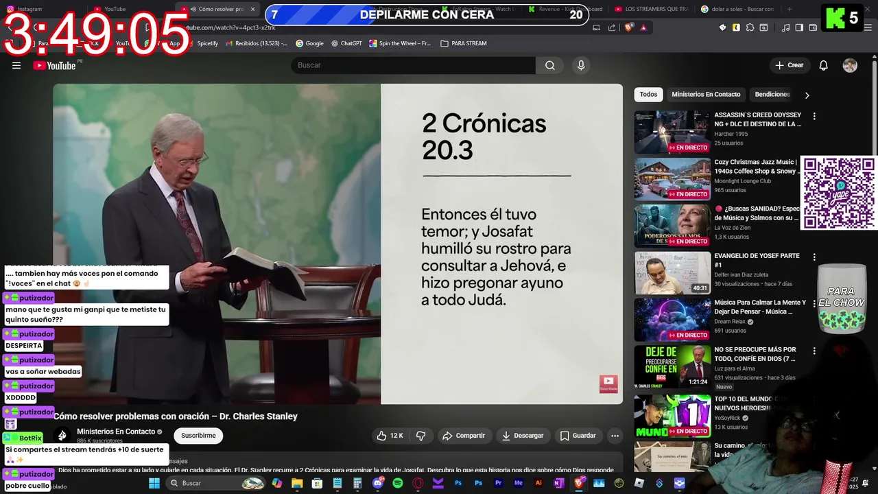Select the Todos filter chip
The width and height of the screenshot is (878, 494).
648,95
